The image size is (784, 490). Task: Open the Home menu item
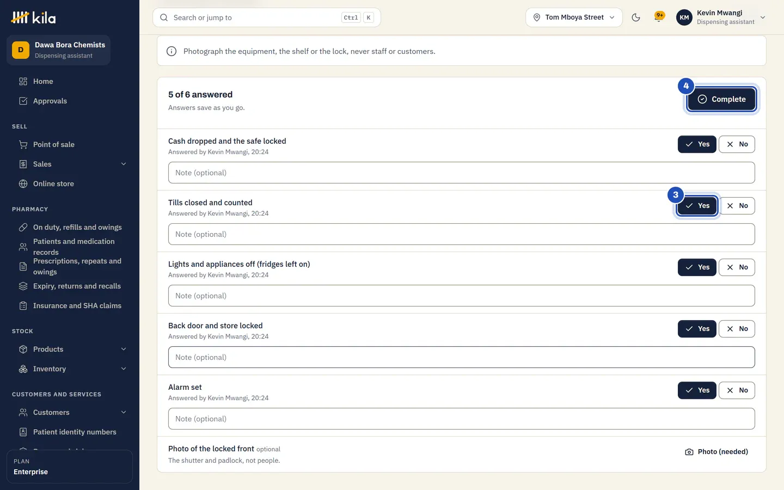pyautogui.click(x=70, y=81)
